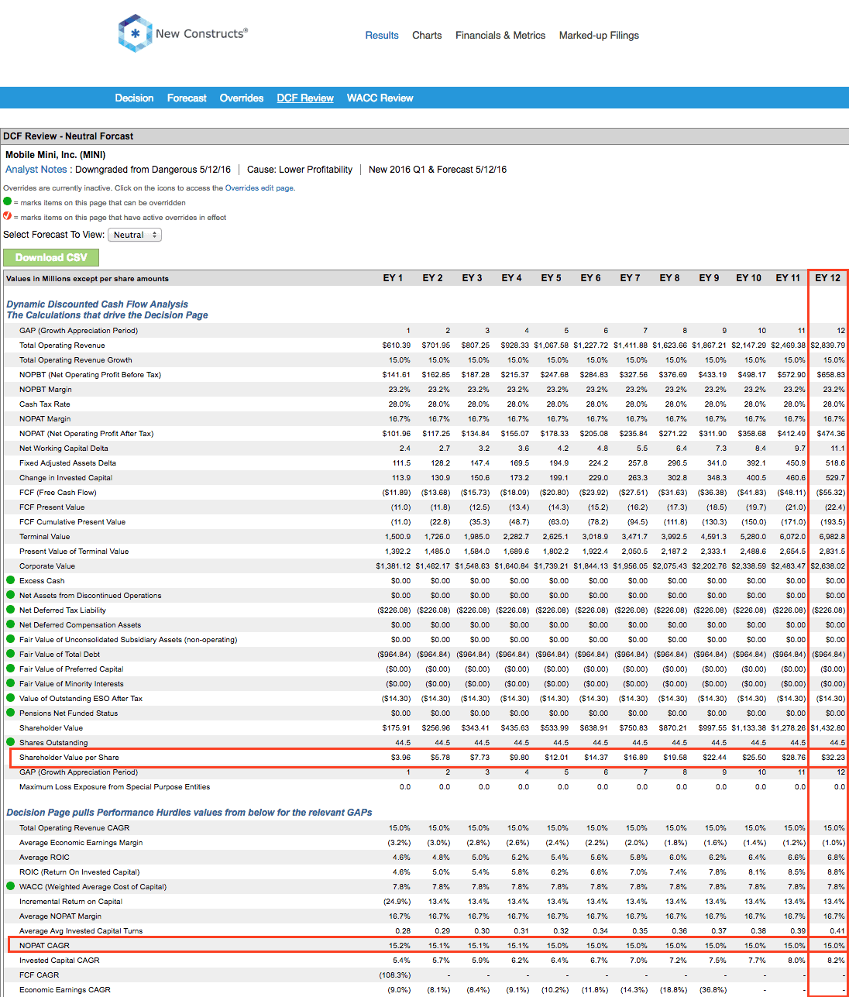This screenshot has height=997, width=849.
Task: Open the WACC override green icon
Action: tap(11, 886)
